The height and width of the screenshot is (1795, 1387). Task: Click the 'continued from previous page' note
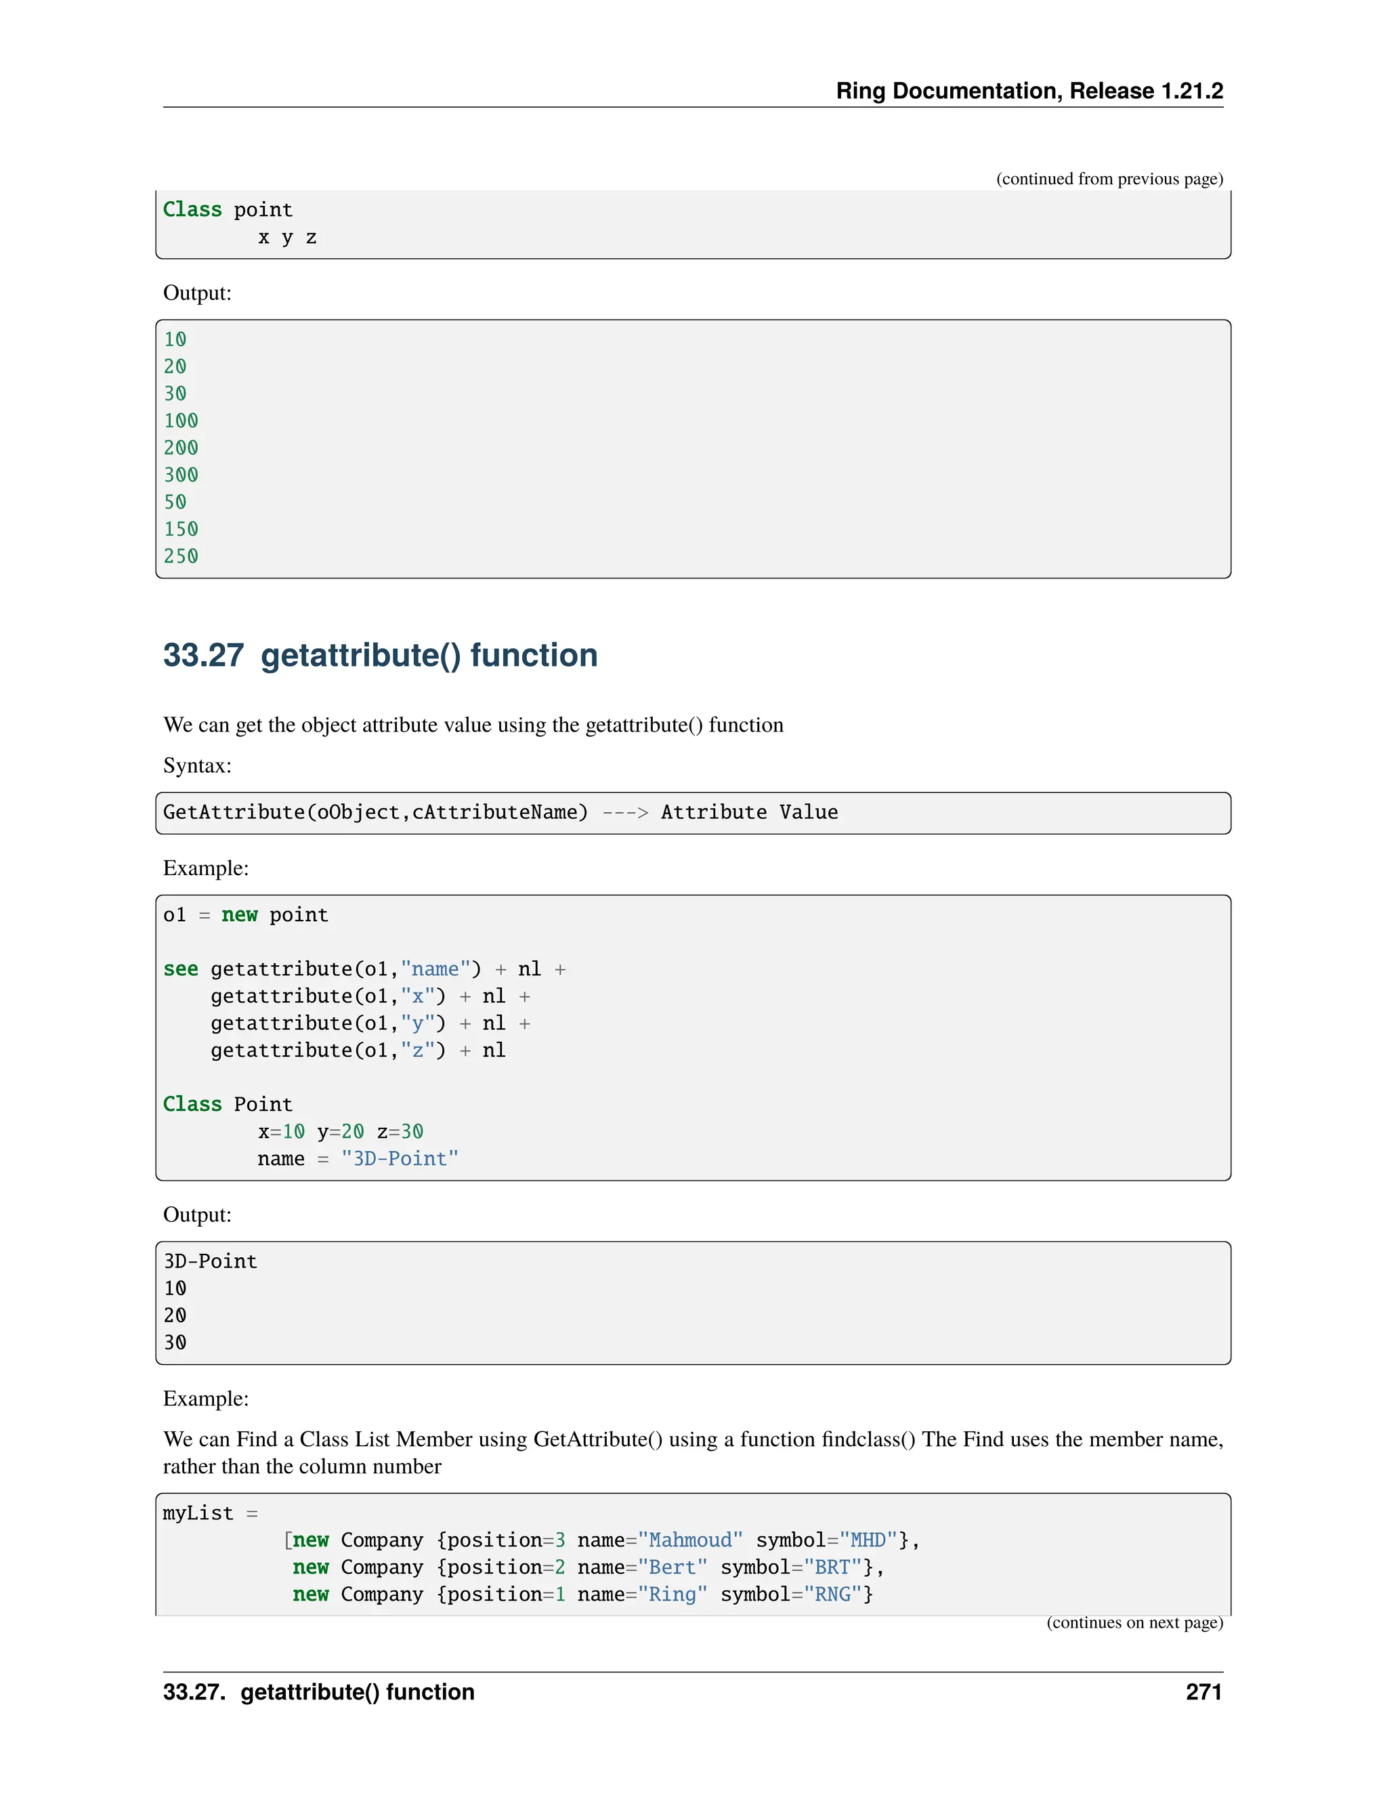click(1109, 178)
